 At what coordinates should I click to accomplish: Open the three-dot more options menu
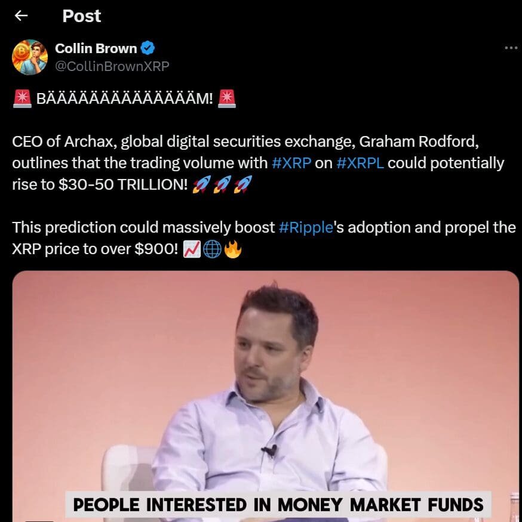coord(511,48)
